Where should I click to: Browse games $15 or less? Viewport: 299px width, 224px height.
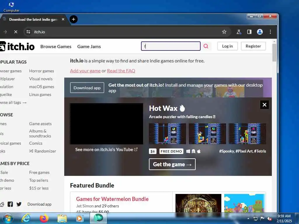39,188
